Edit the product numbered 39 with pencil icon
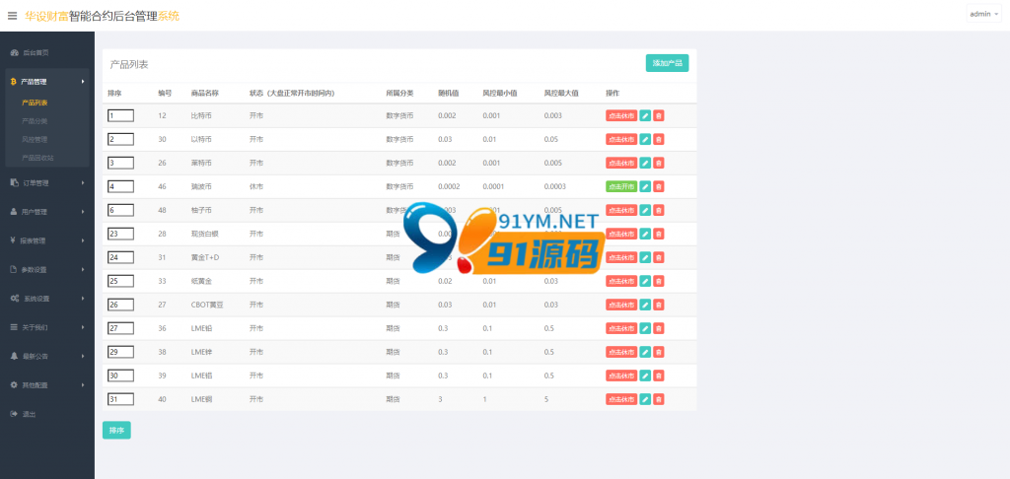 click(x=645, y=376)
